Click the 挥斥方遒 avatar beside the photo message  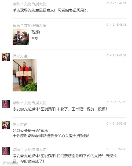coord(6,57)
